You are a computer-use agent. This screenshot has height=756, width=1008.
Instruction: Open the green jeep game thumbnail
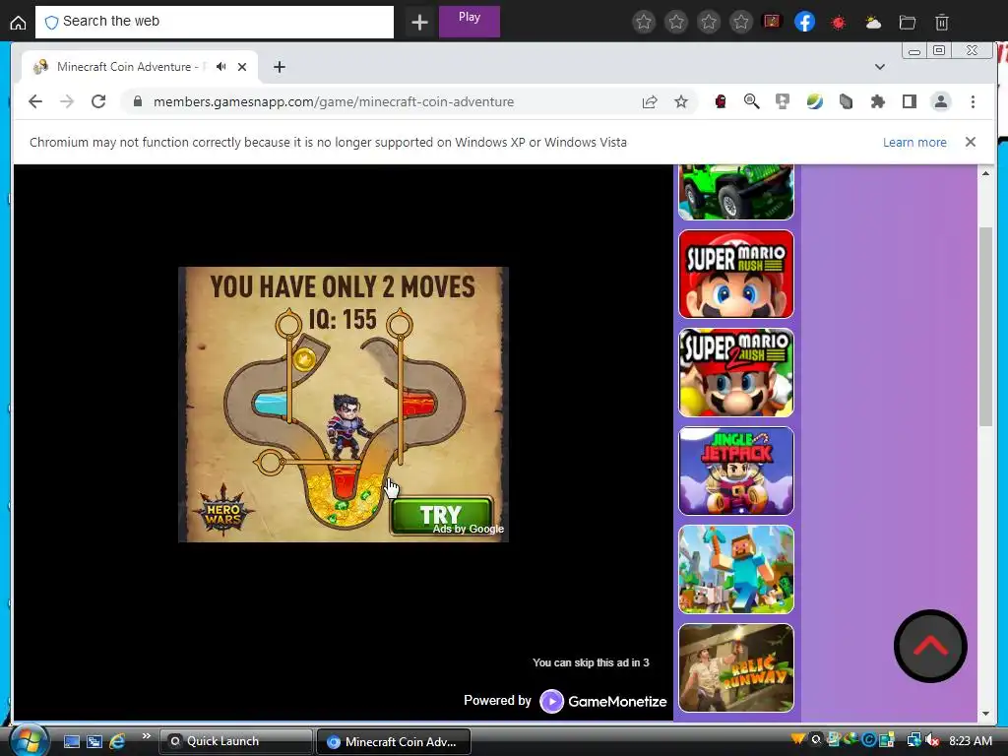click(x=736, y=192)
